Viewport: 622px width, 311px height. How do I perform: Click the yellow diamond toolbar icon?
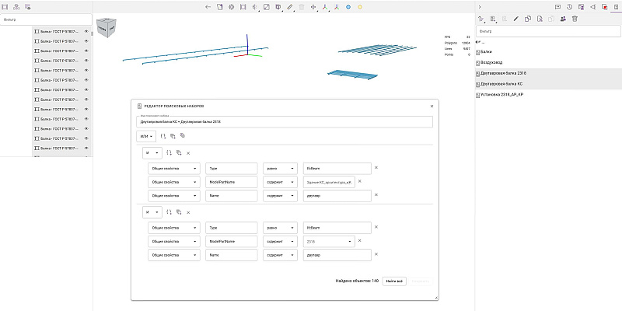(360, 7)
